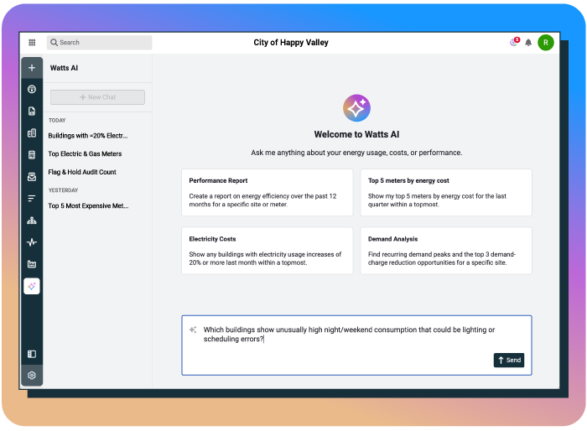The image size is (587, 431).
Task: Select the pulse activity icon in sidebar
Action: point(32,242)
